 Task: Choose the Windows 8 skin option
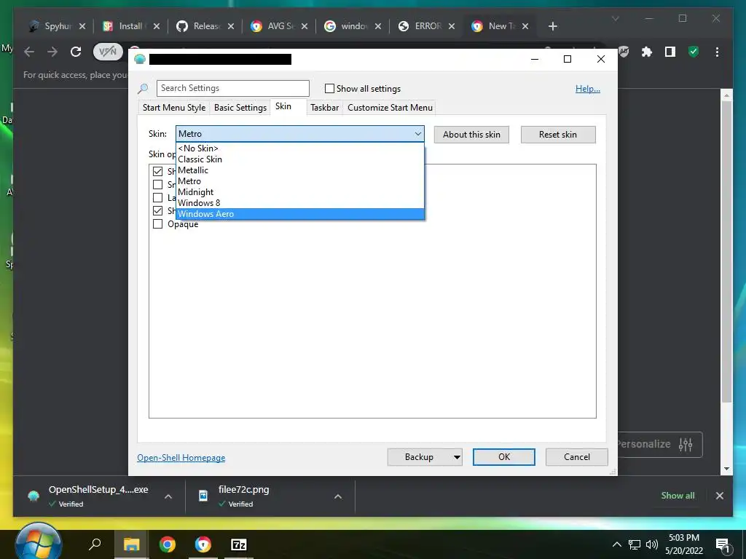click(x=299, y=203)
